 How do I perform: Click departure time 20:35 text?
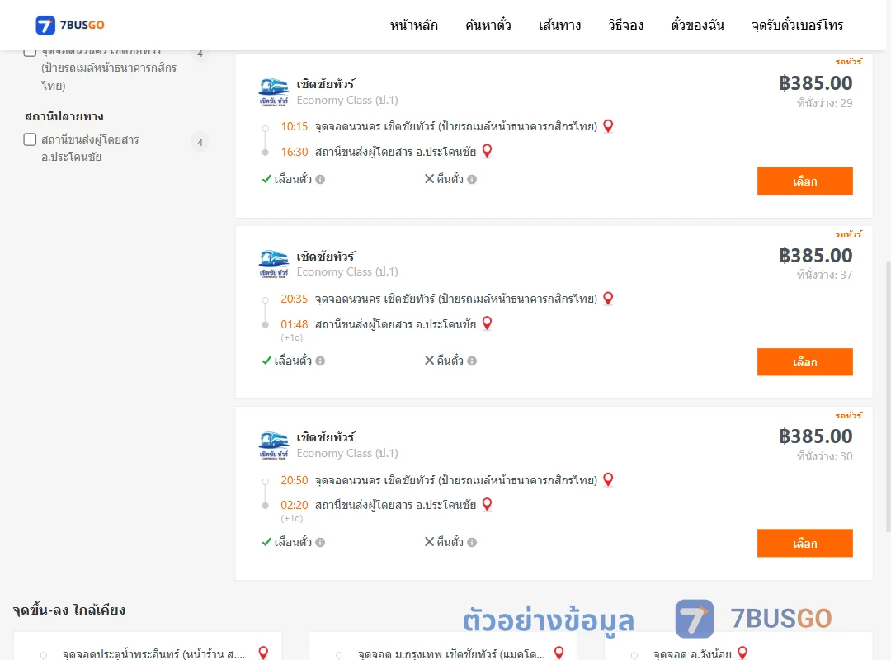pyautogui.click(x=295, y=299)
